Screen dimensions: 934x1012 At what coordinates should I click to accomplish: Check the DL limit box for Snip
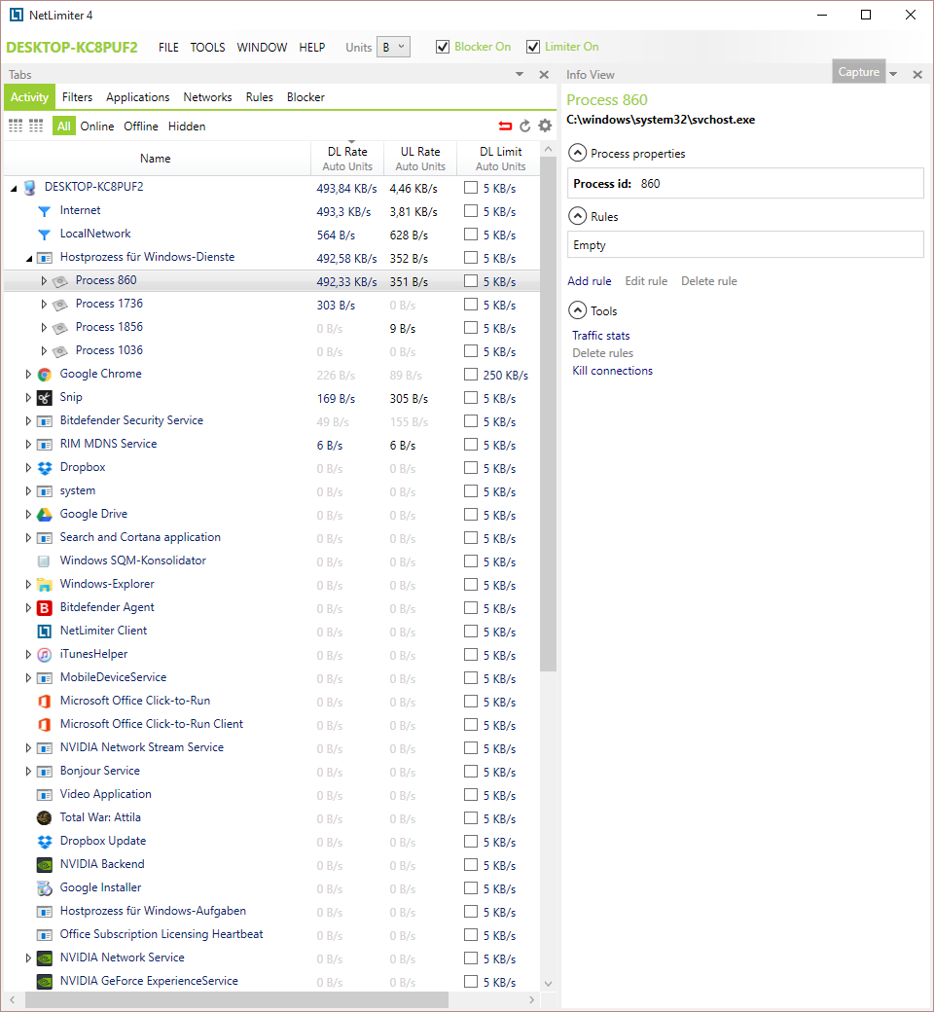(471, 398)
